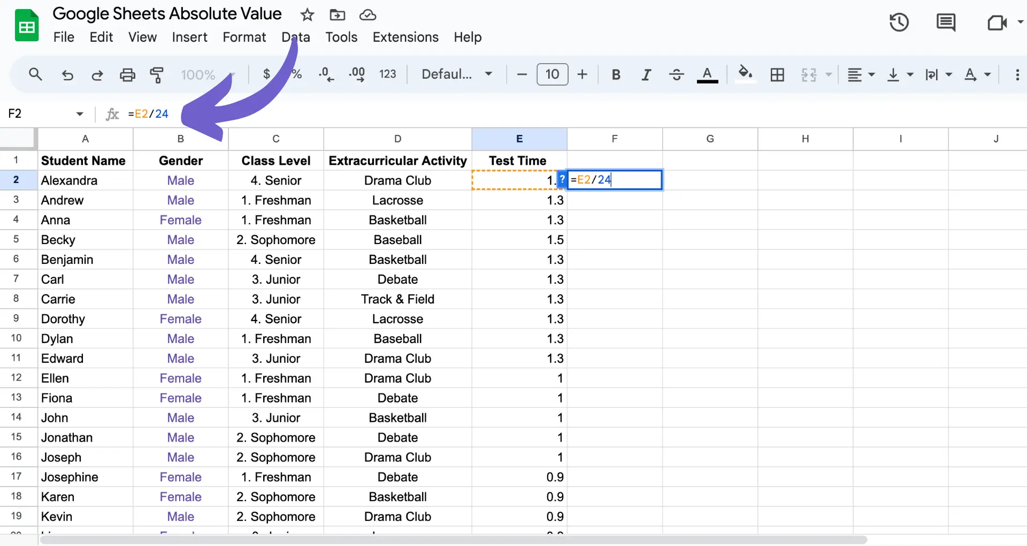Click the font size field showing 10
Viewport: 1027px width, 546px height.
click(552, 74)
